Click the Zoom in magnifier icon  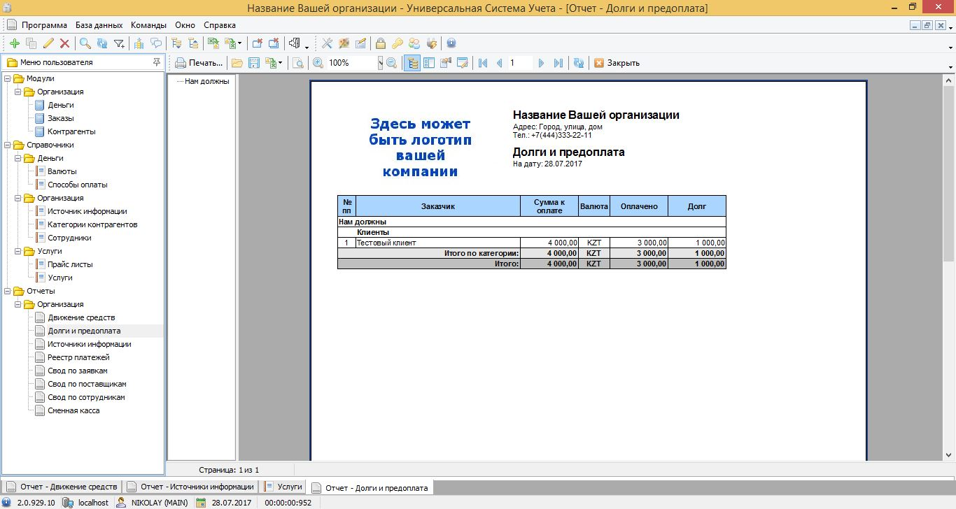click(318, 63)
